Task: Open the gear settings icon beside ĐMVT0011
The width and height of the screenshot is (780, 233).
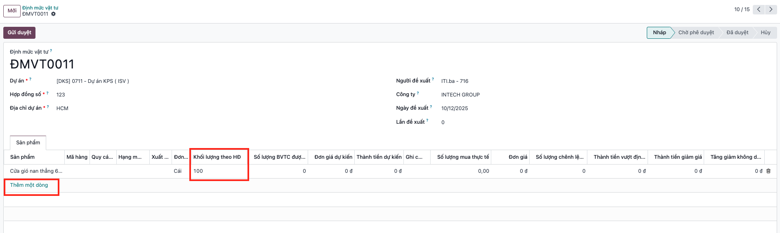Action: (x=53, y=14)
